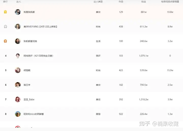
Task: Select the 测评 type cell
Action: click(x=98, y=56)
